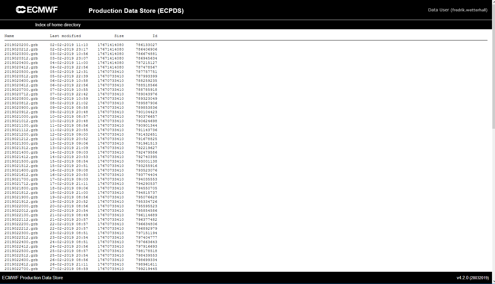
Task: Open file 2019020712.grb
Action: pos(21,94)
